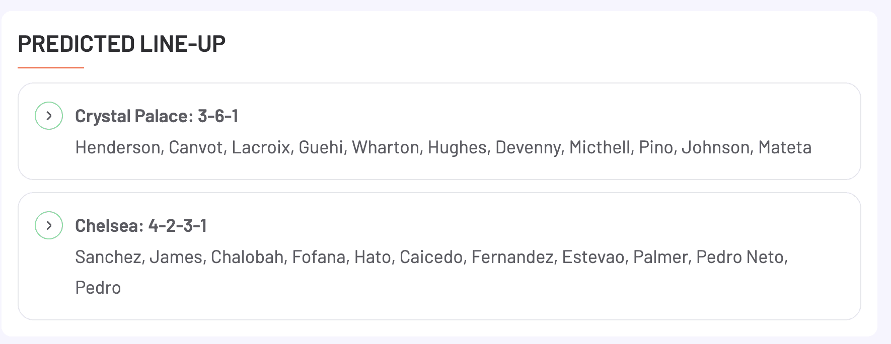Select Wharton in the Palace line-up
The image size is (891, 344).
click(x=386, y=147)
